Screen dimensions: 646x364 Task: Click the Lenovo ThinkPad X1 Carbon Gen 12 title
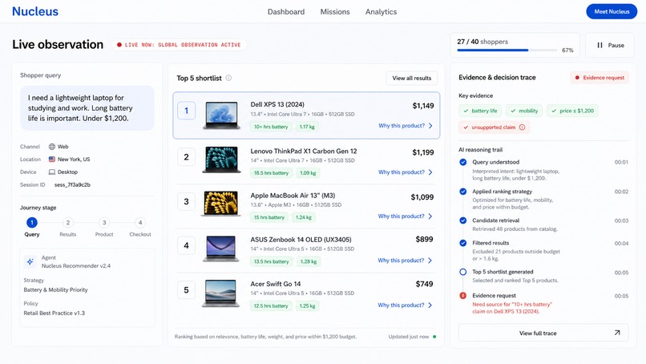pos(304,152)
